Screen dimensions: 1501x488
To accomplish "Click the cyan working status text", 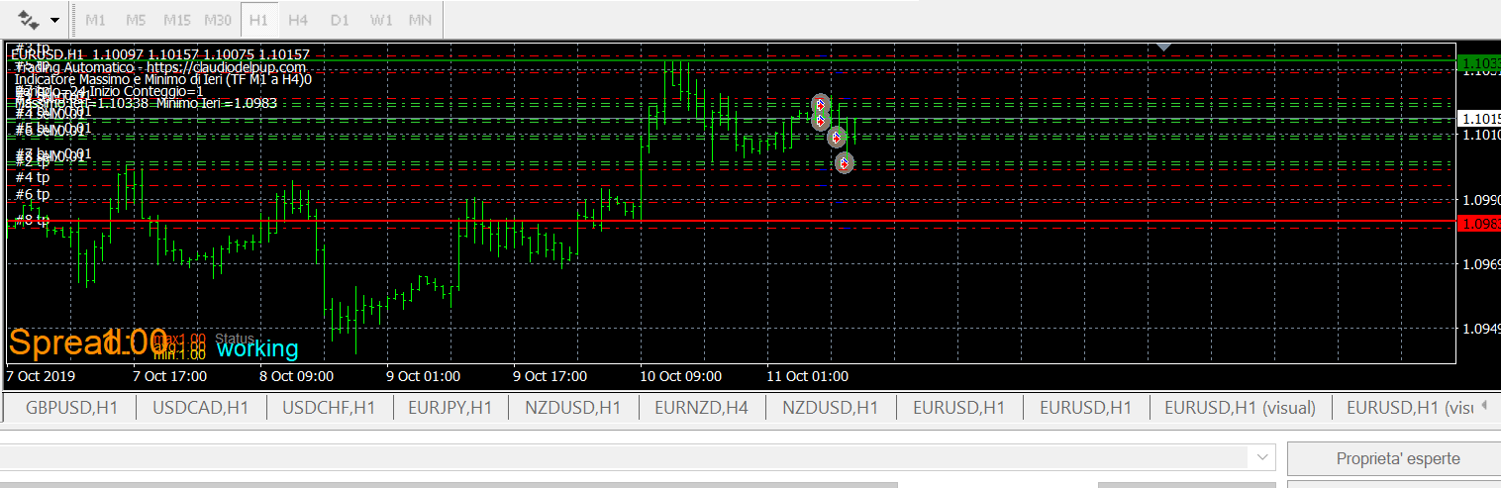I will click(257, 348).
